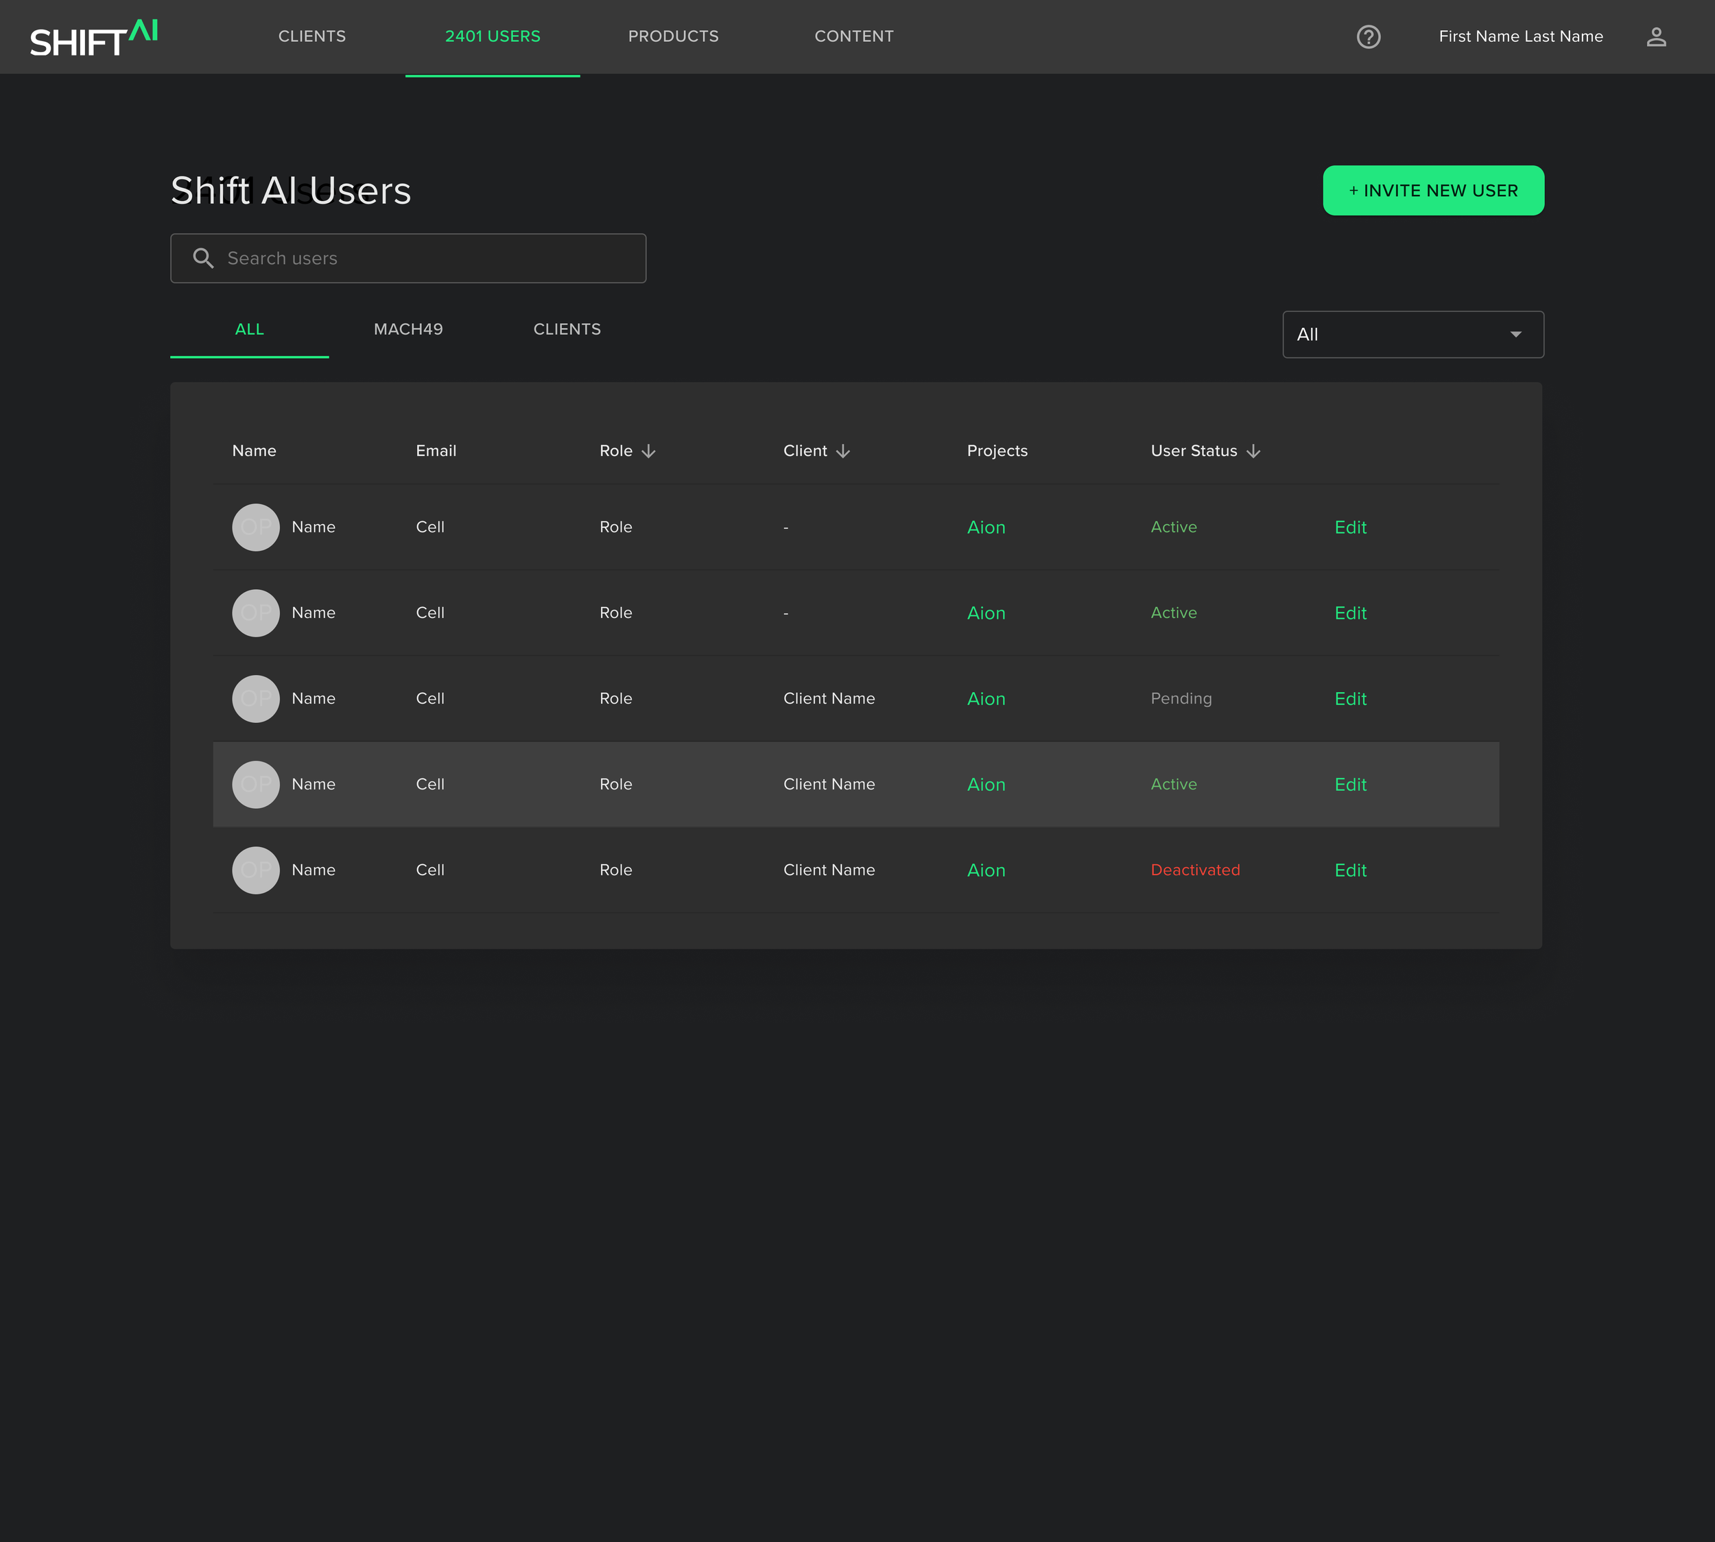This screenshot has height=1542, width=1715.
Task: Switch to the MACH49 filter tab
Action: click(408, 329)
